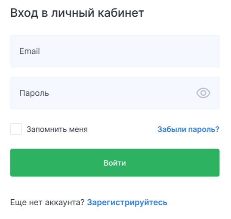231x219 pixels.
Task: Click the Пароль placeholder text
Action: pyautogui.click(x=34, y=93)
